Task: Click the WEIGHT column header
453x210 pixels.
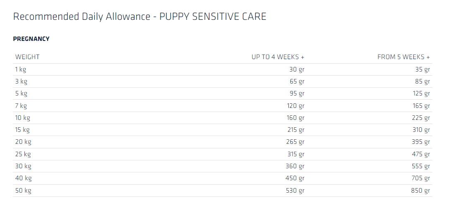Action: [x=27, y=57]
